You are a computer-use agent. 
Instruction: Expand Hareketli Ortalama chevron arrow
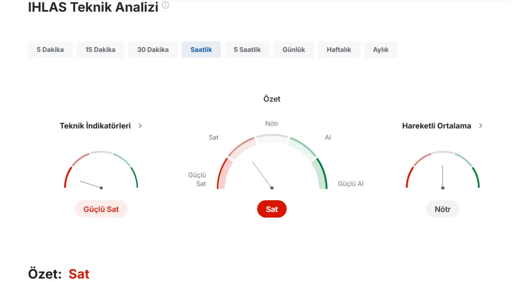pos(481,126)
